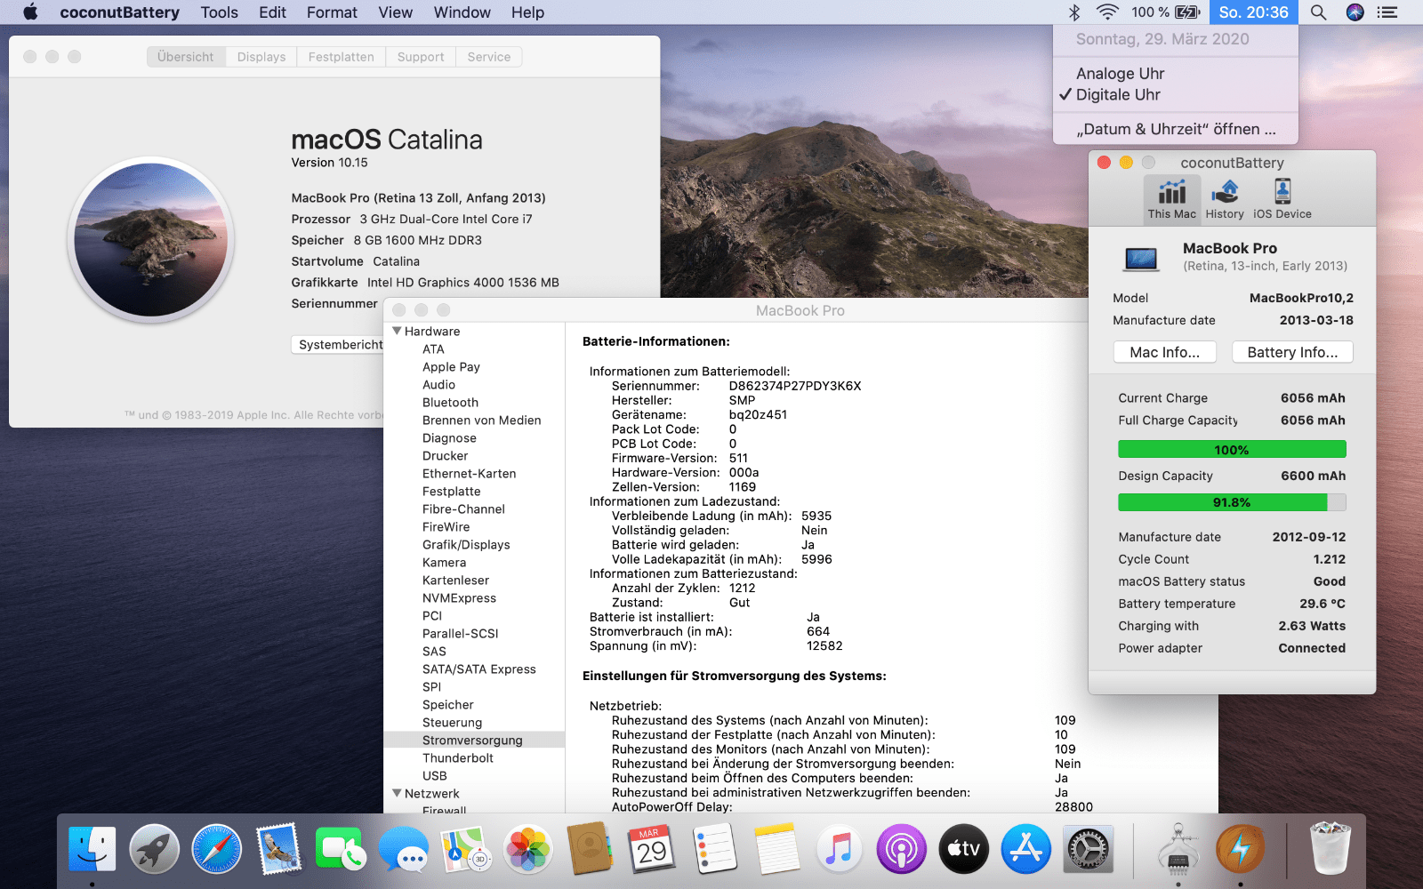Click the macOS Catalina island image
The image size is (1423, 889).
151,240
